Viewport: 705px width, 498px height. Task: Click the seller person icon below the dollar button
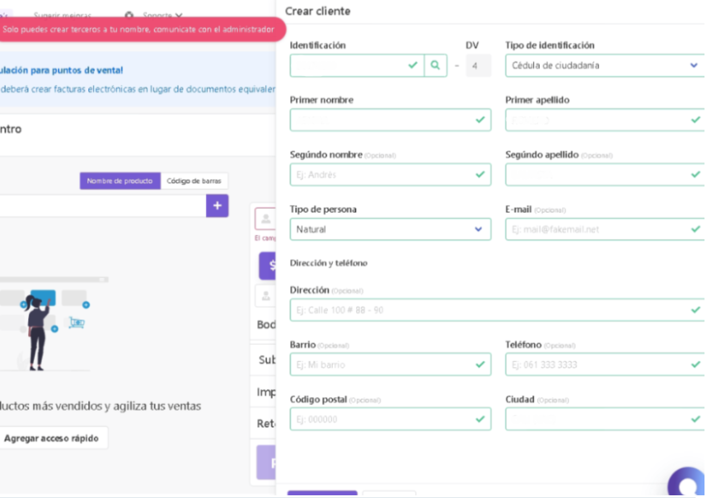point(266,296)
